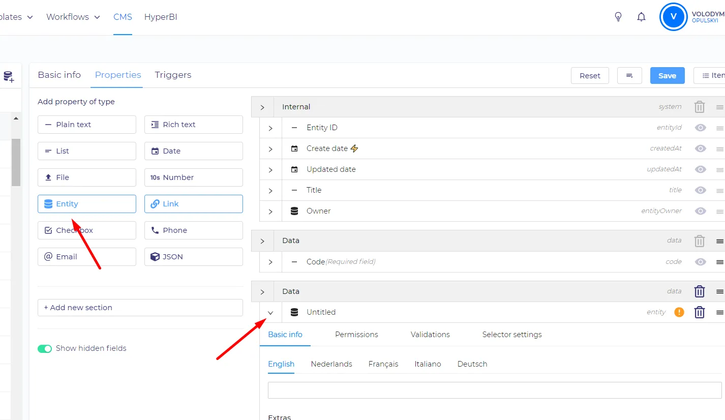Click the left panel vertical scrollbar
Viewport: 725px width, 420px height.
point(16,163)
